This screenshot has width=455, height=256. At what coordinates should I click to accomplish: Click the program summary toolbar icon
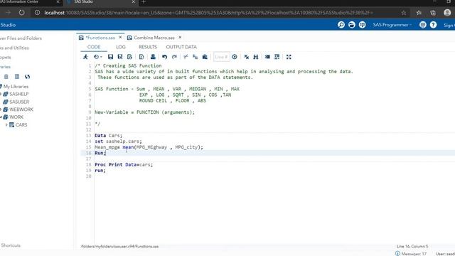pos(129,57)
